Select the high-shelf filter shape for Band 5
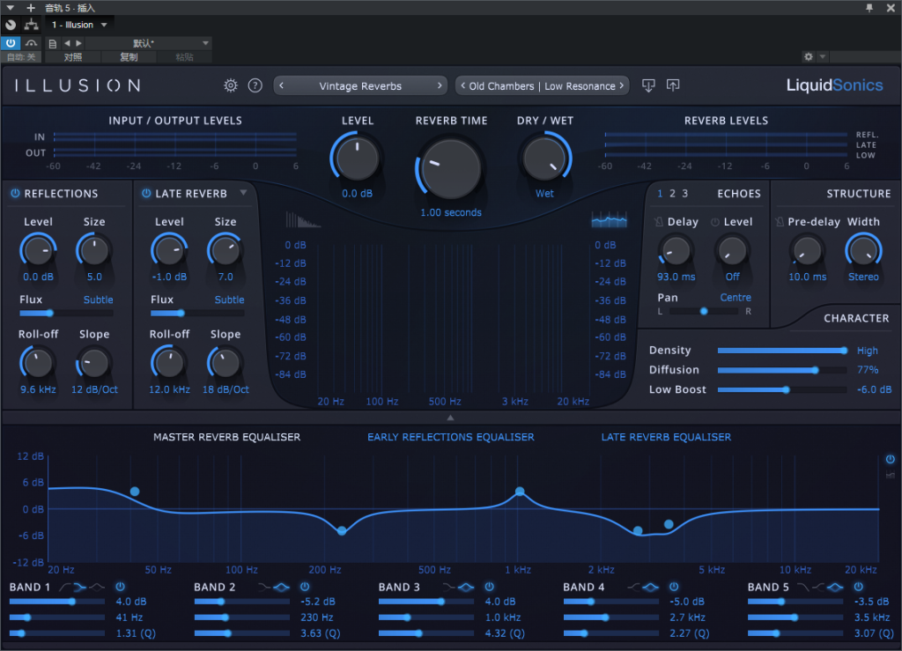This screenshot has height=651, width=902. (x=818, y=588)
